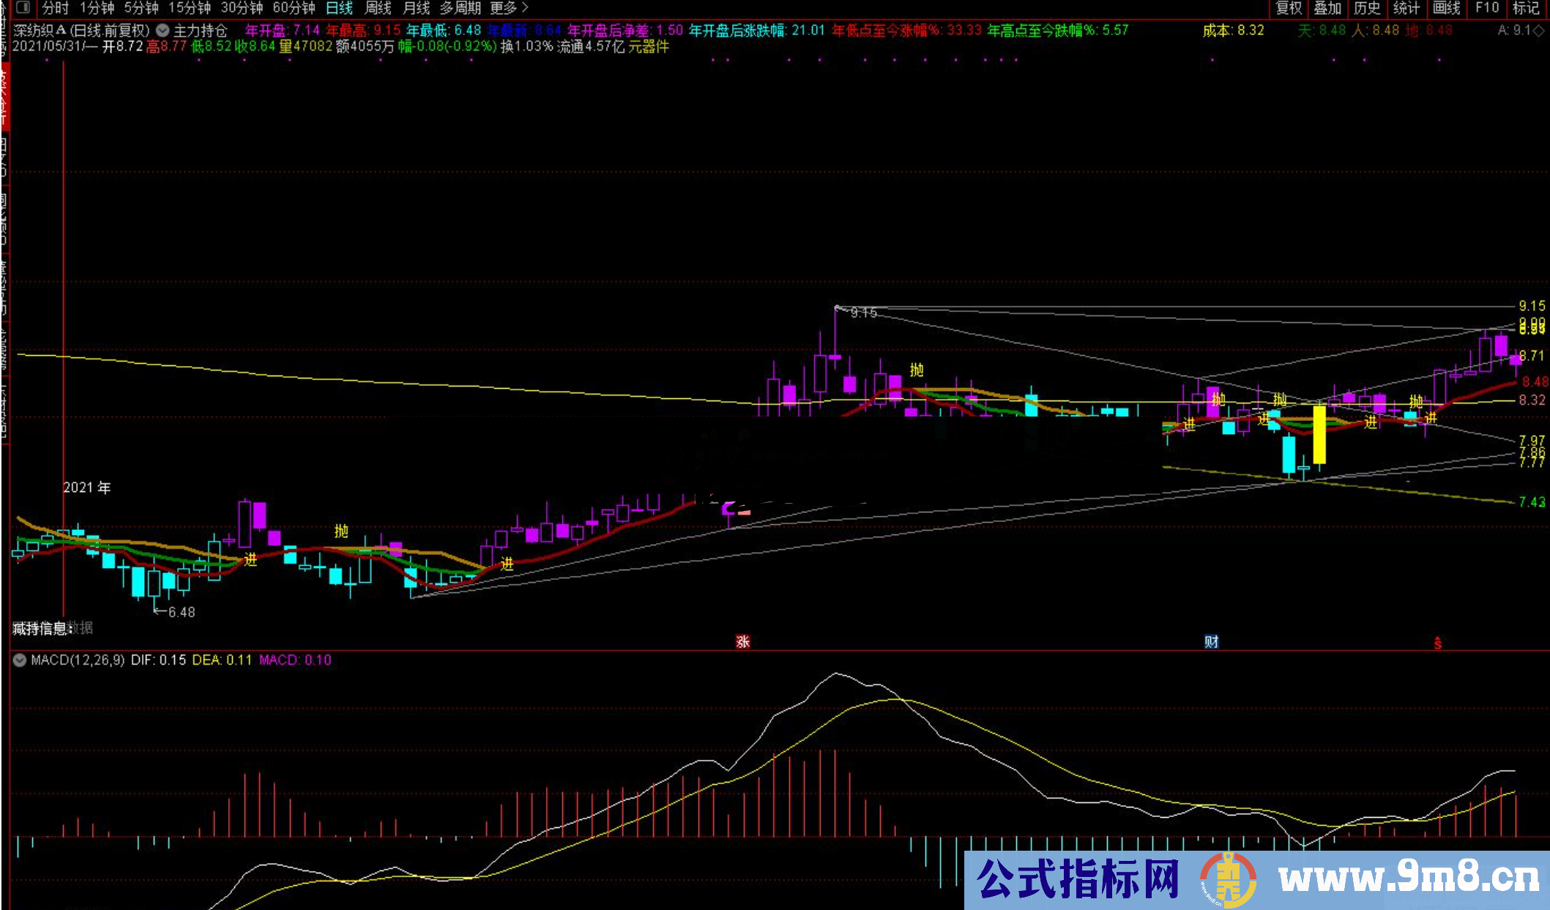1550x910 pixels.
Task: Click the tall yellow candlestick bar
Action: point(1319,434)
